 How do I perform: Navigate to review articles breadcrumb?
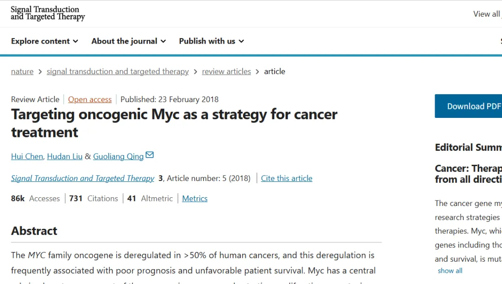click(x=226, y=71)
